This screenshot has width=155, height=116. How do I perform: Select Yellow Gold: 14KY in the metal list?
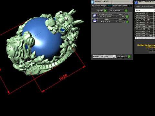click(x=144, y=18)
